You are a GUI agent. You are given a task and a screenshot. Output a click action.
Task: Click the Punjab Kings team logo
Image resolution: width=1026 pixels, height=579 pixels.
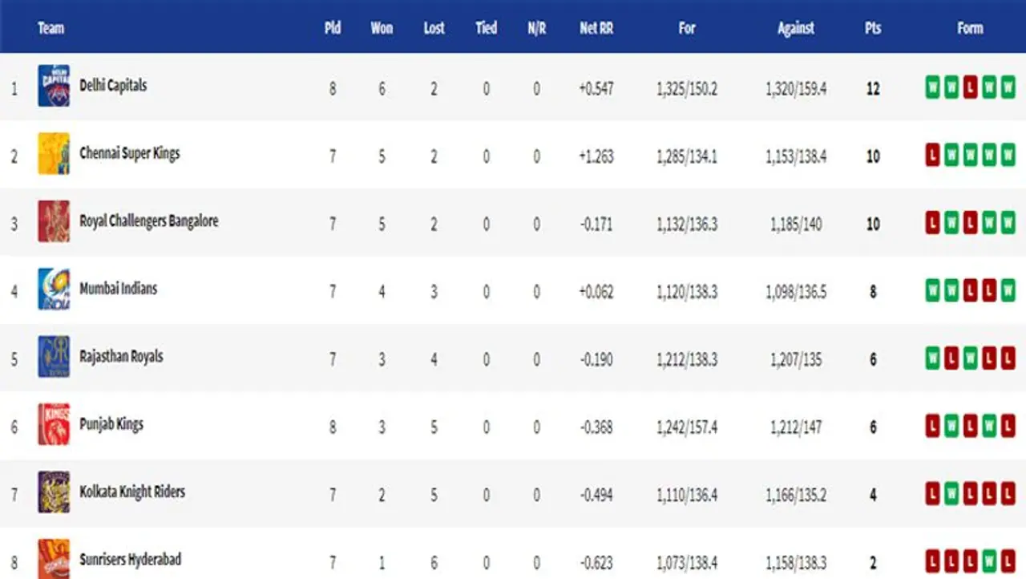click(54, 425)
